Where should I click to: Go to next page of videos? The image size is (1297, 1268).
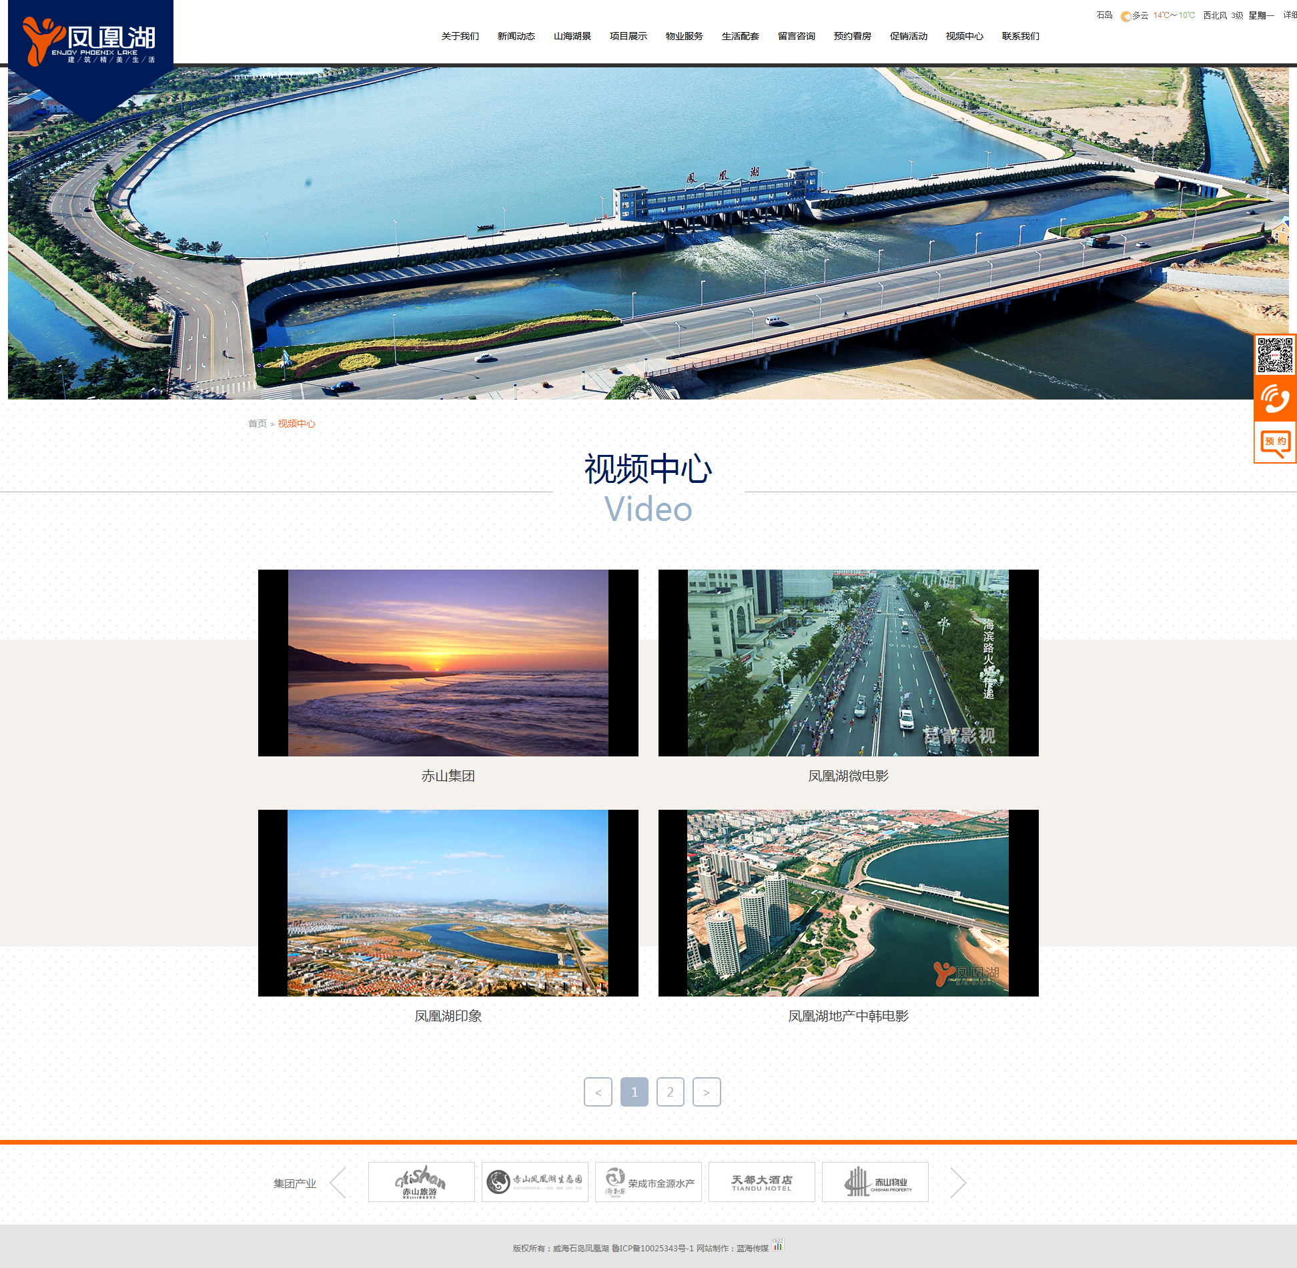pos(706,1092)
